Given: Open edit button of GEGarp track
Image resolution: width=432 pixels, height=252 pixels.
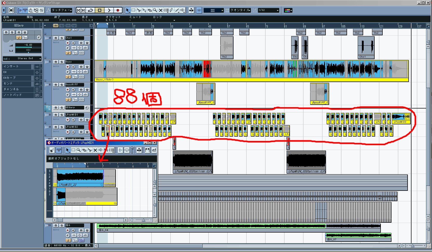Looking at the screenshot, I should pos(87,108).
